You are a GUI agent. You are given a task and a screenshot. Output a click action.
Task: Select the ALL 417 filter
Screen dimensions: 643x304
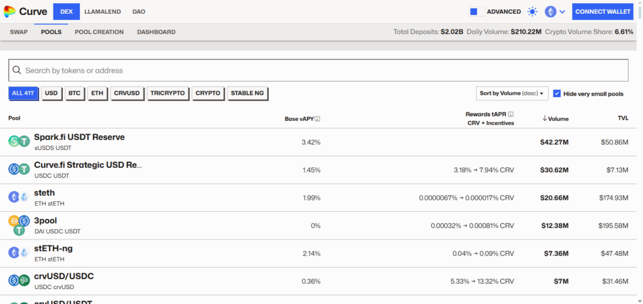(x=23, y=93)
